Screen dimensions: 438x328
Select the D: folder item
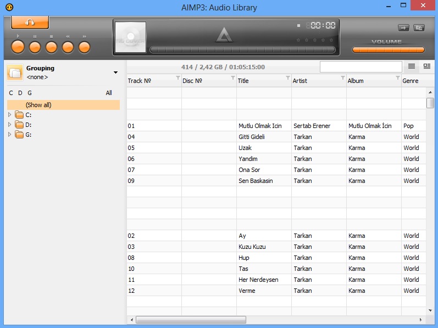[x=24, y=125]
